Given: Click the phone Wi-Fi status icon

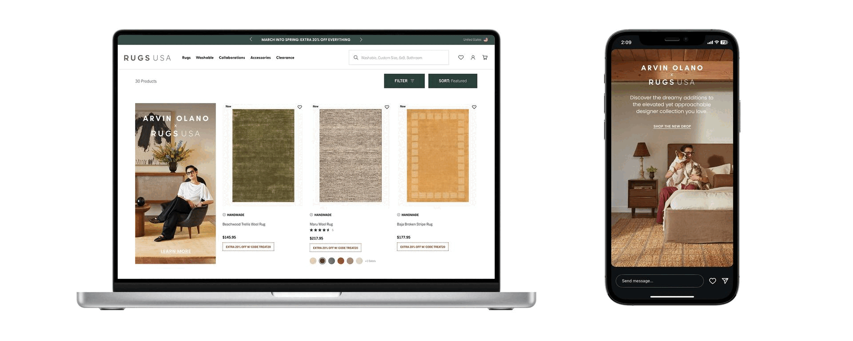Looking at the screenshot, I should tap(717, 43).
